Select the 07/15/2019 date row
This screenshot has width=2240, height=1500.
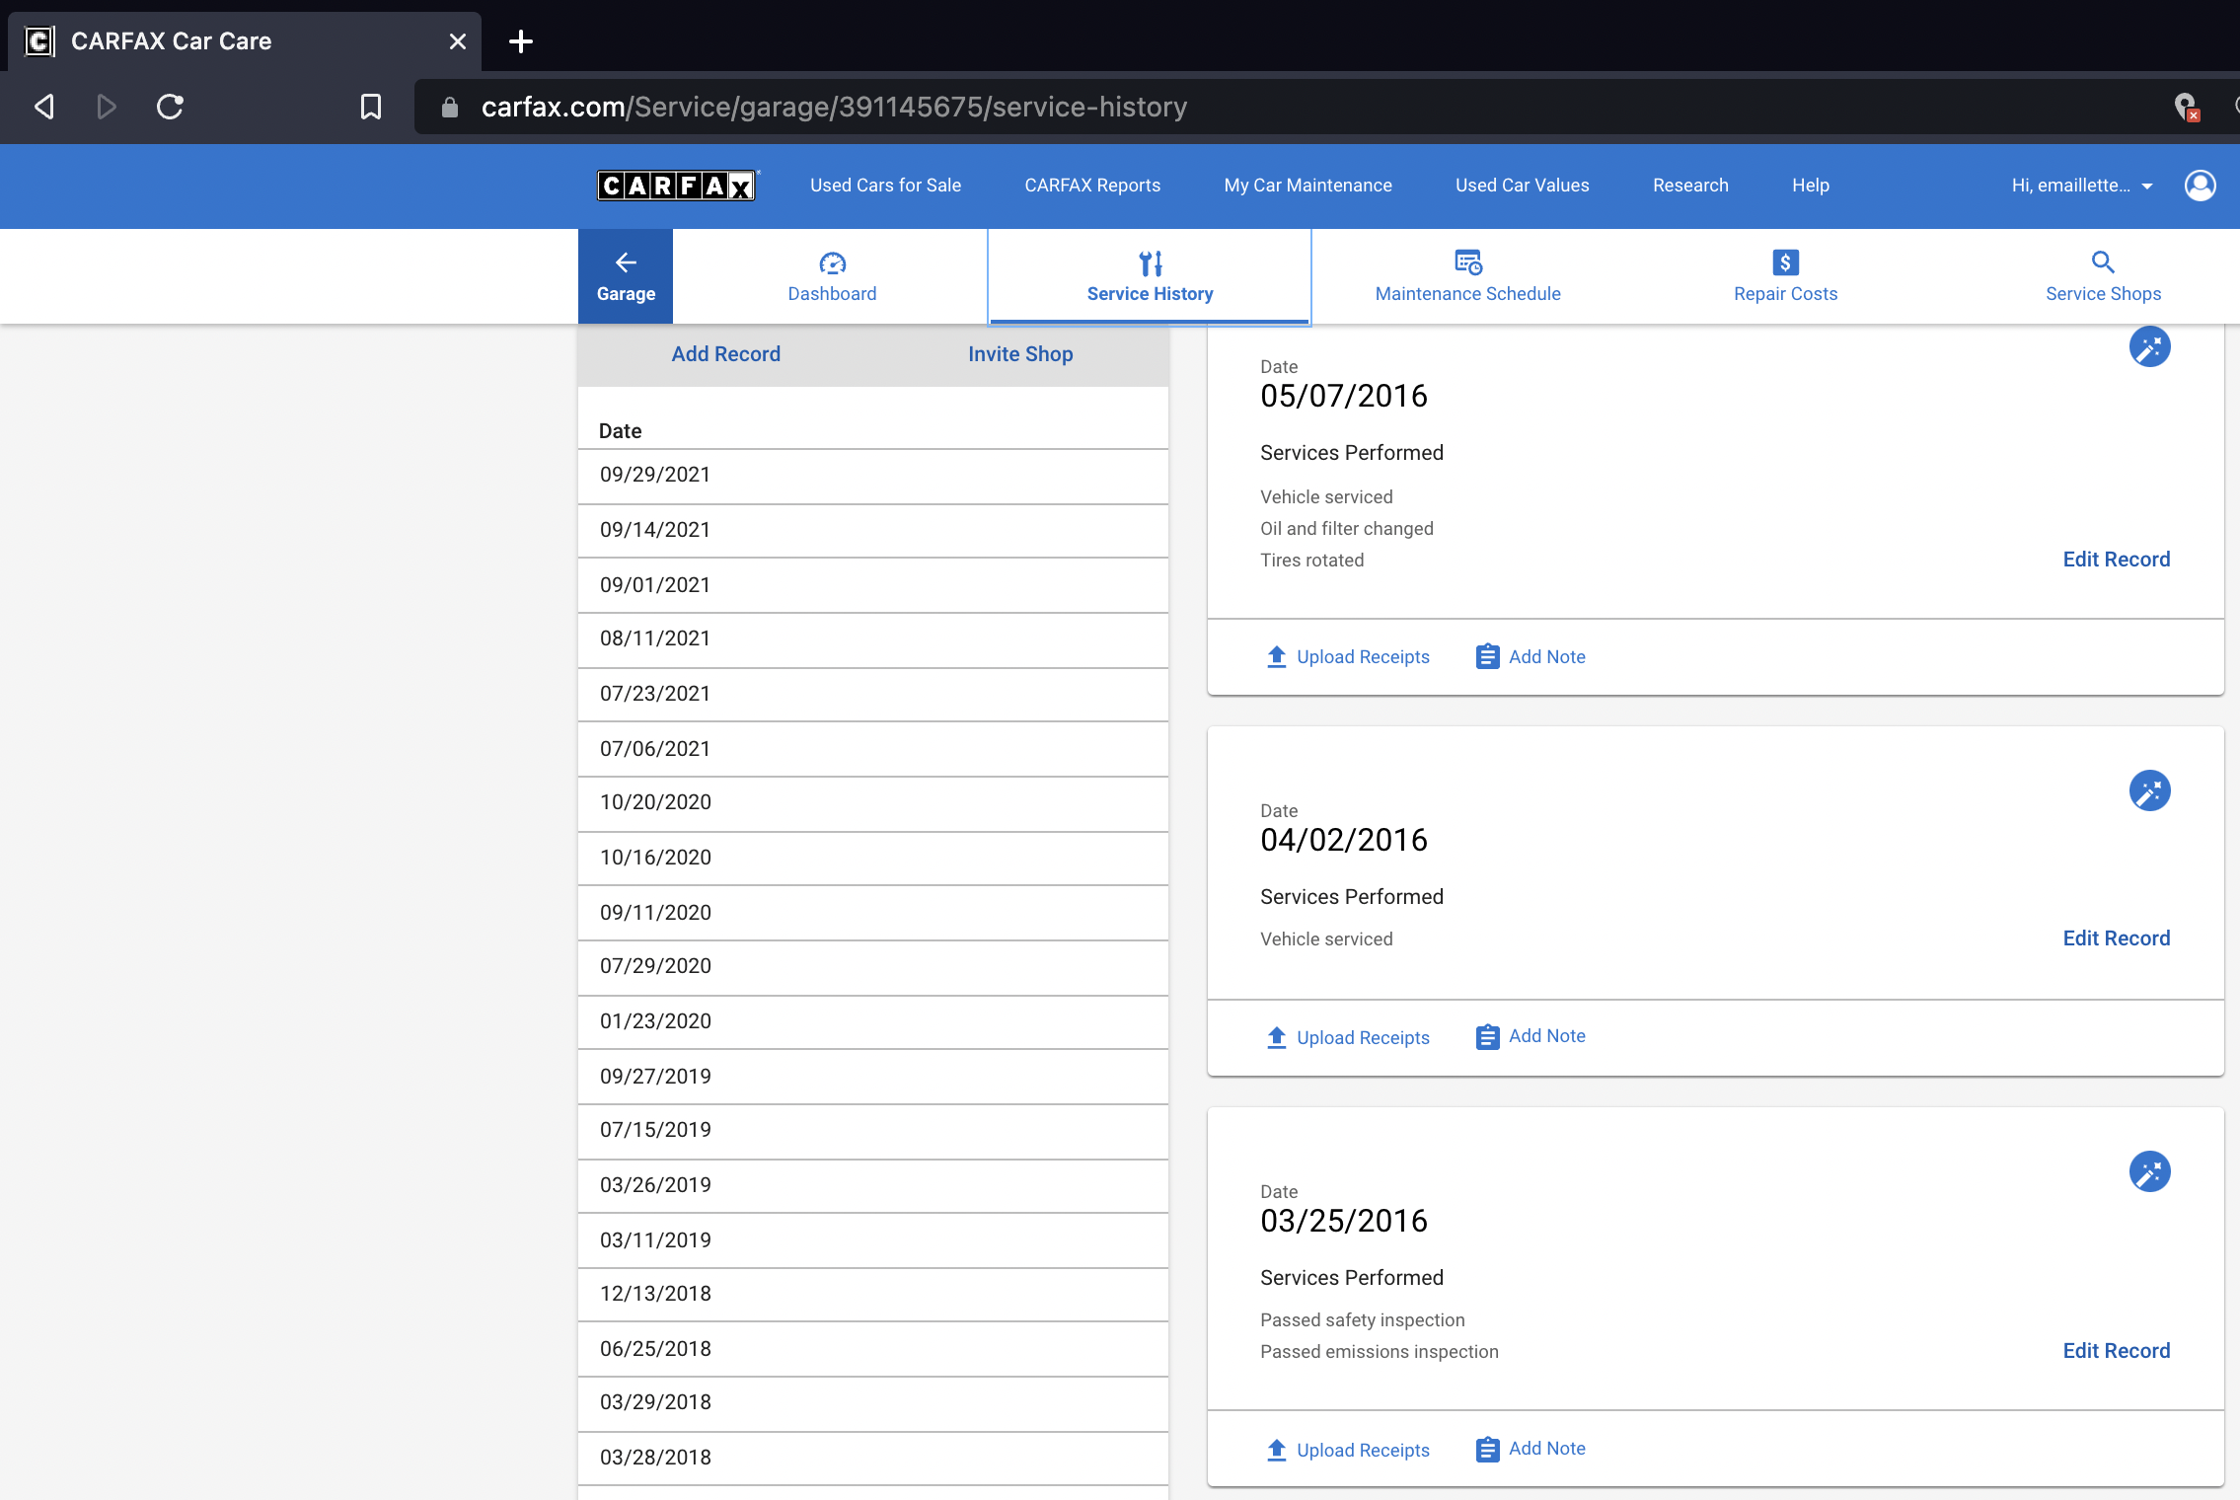coord(873,1131)
